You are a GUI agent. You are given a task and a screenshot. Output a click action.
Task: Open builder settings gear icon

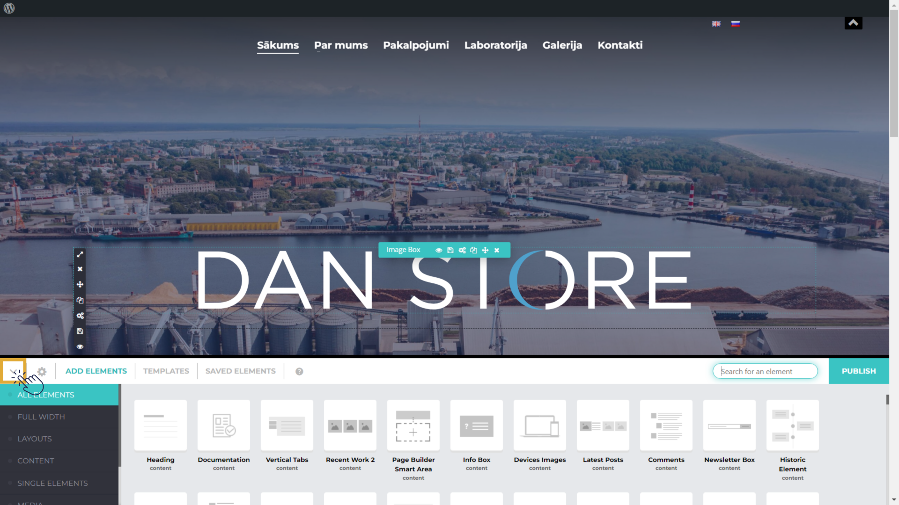pos(42,371)
